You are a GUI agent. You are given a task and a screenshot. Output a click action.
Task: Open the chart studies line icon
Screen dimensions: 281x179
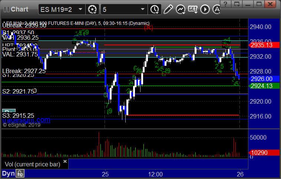click(x=180, y=9)
